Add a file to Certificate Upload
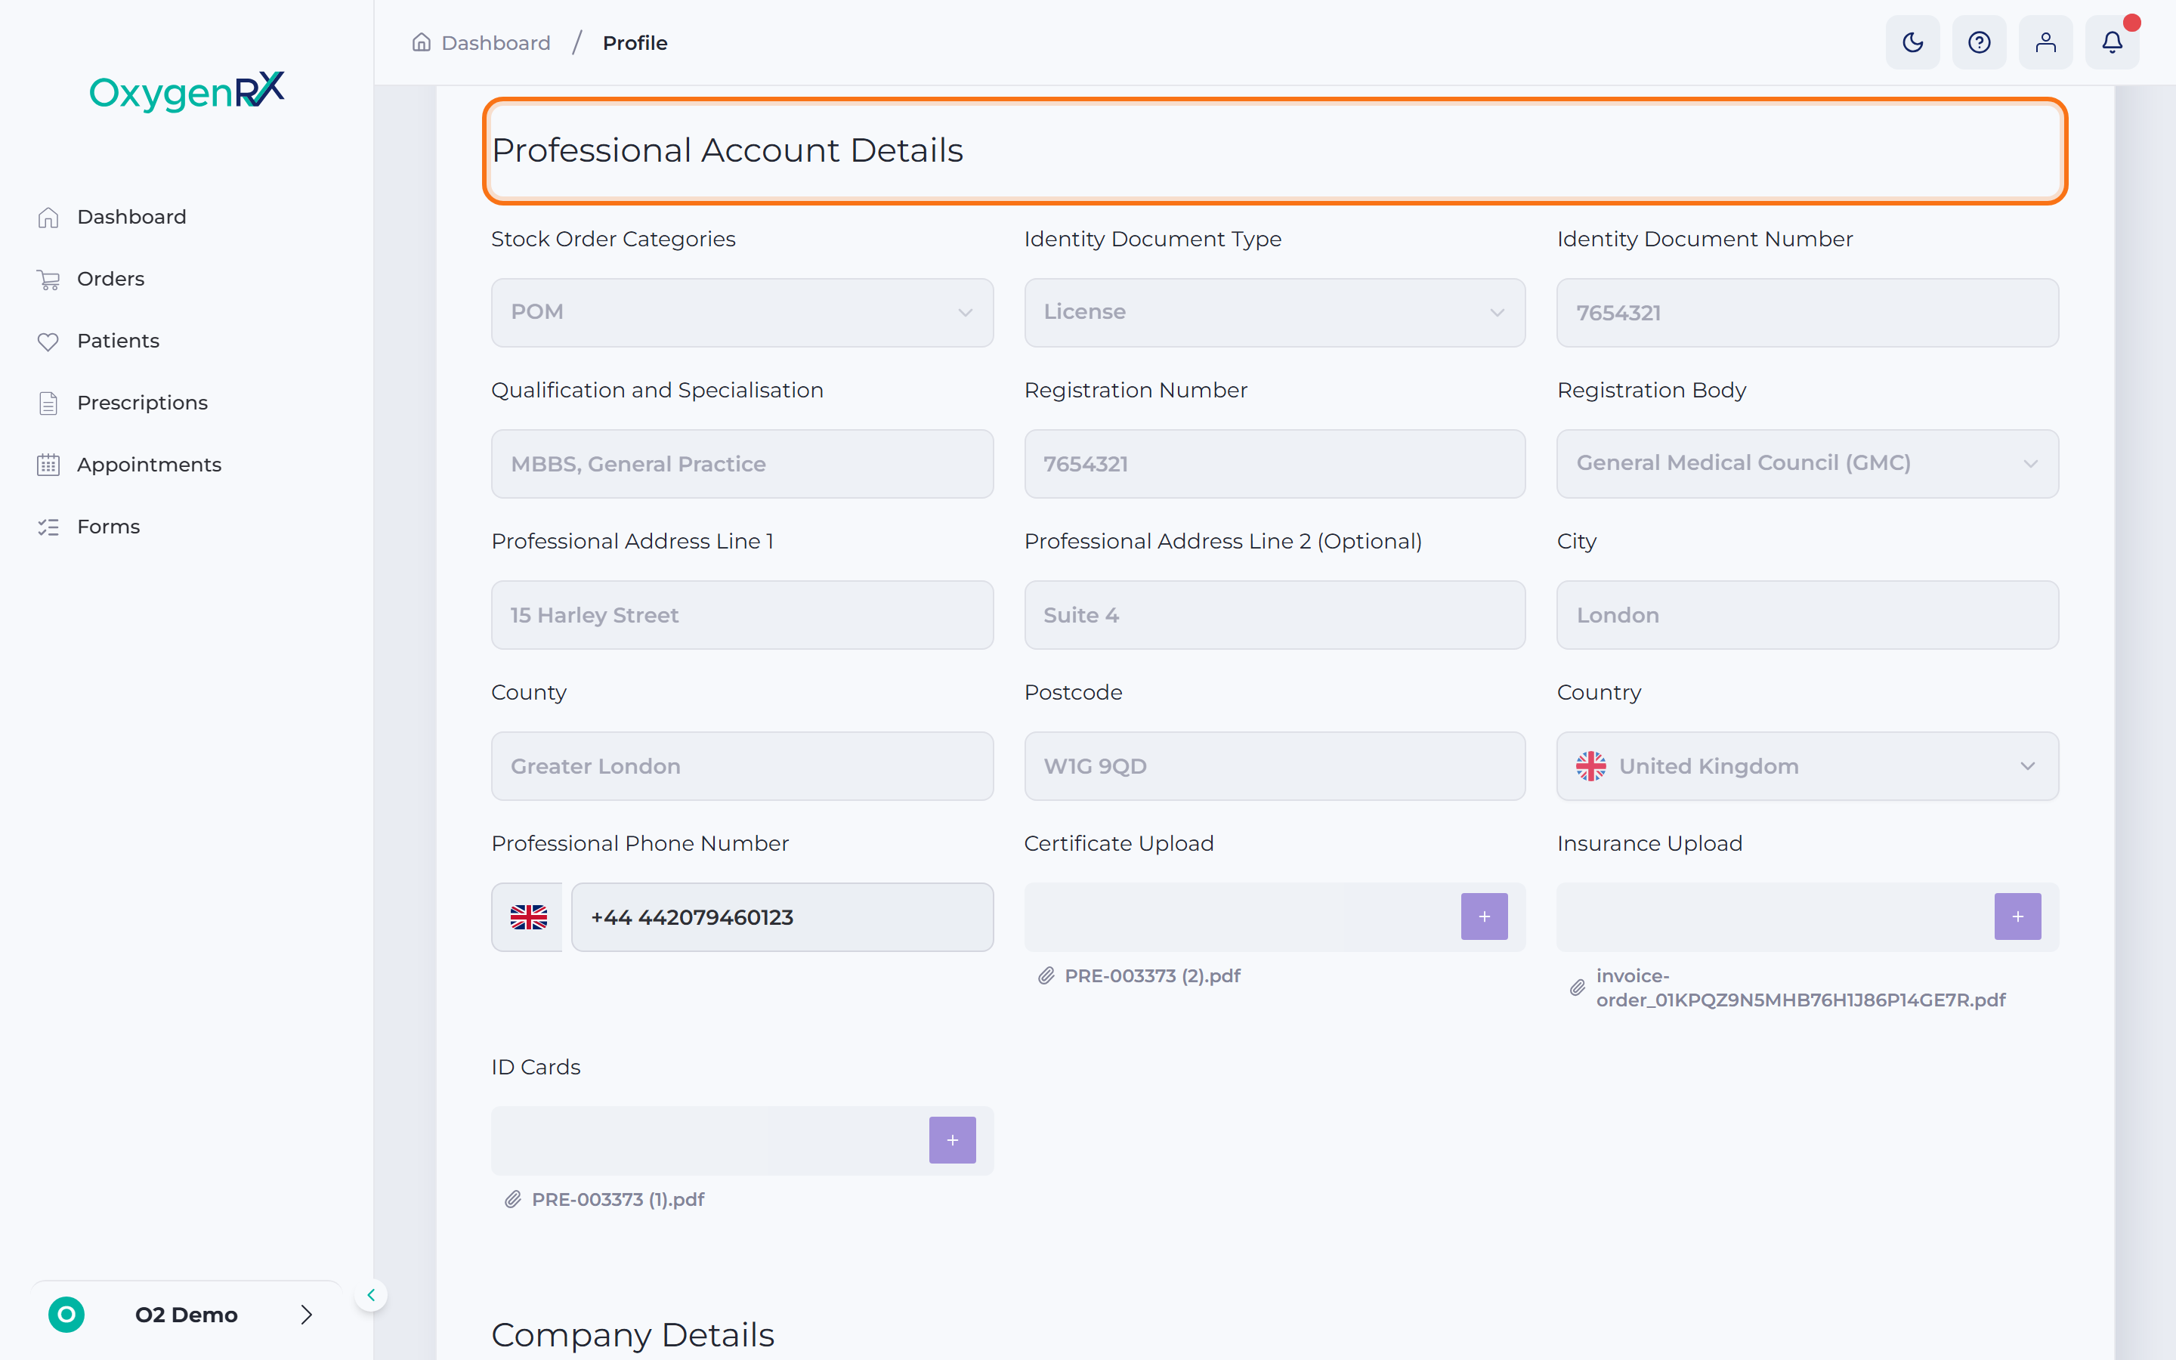 (x=1484, y=916)
